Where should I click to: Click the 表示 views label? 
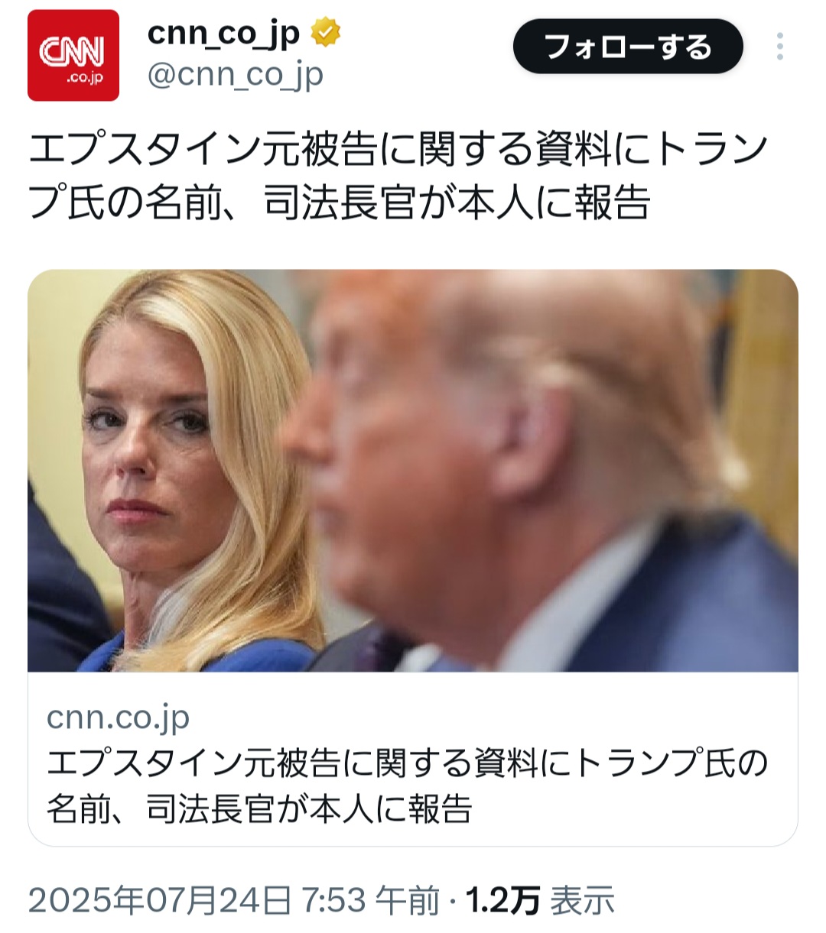click(583, 901)
